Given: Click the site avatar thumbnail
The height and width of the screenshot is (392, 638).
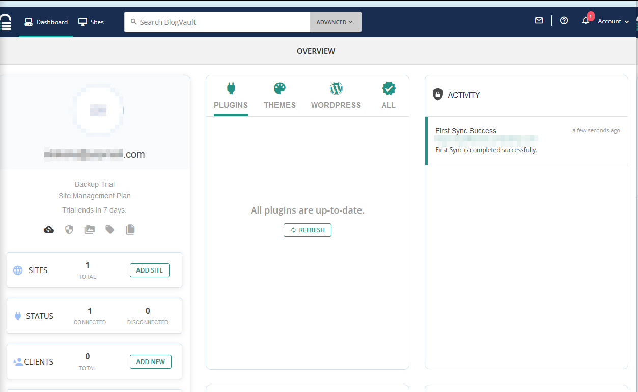Looking at the screenshot, I should coord(98,110).
